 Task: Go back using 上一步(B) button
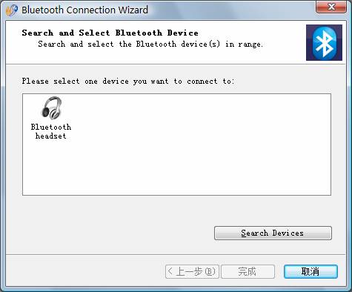coord(192,271)
